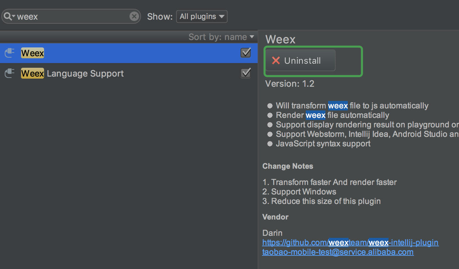The height and width of the screenshot is (269, 459).
Task: Select the Weex Language Support row
Action: (129, 73)
